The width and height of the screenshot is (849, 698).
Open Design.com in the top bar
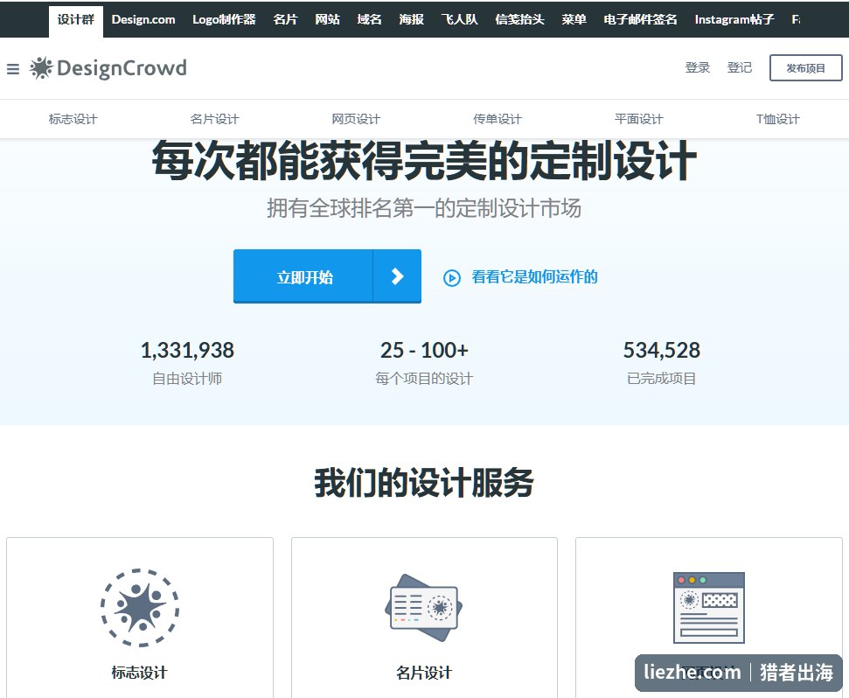click(143, 19)
